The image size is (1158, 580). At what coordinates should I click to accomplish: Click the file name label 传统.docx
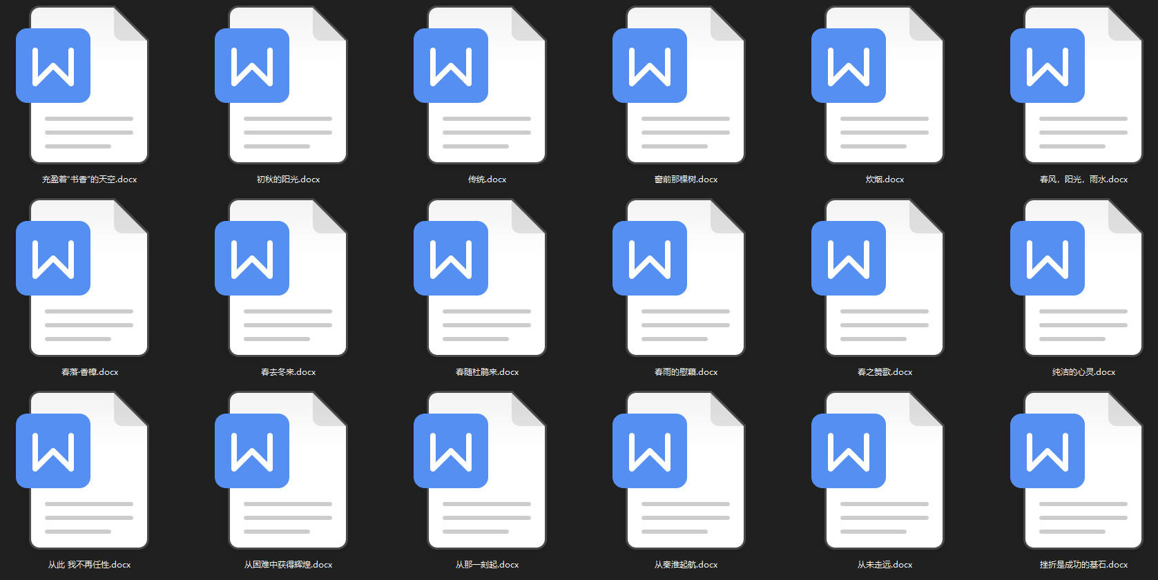[488, 180]
